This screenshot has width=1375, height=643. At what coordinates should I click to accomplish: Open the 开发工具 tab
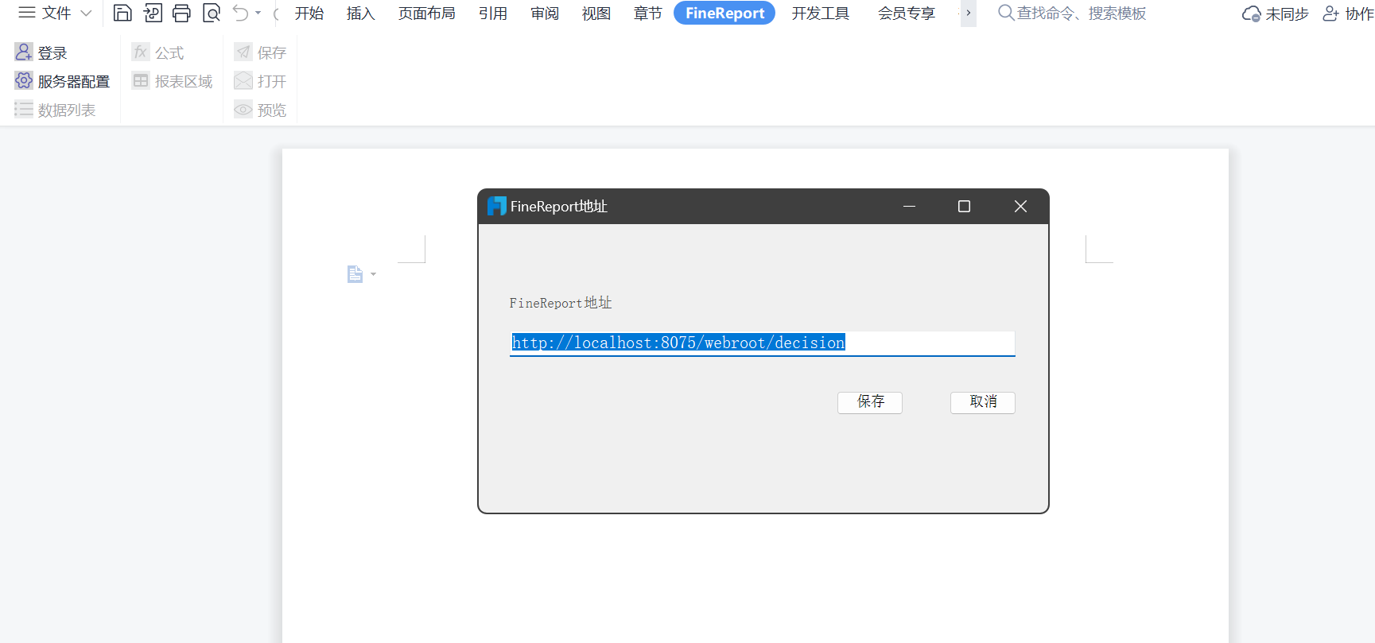(x=821, y=14)
